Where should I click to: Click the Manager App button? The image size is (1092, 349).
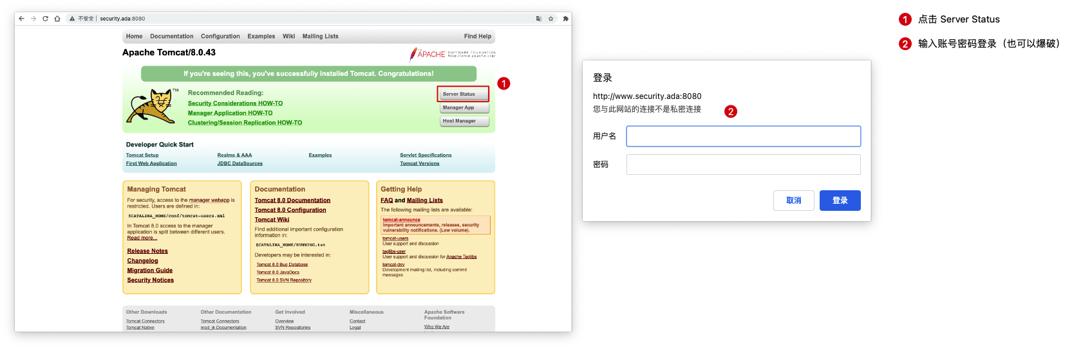[x=465, y=108]
